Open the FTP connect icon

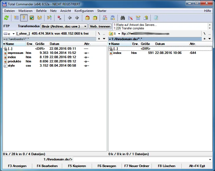coord(105,18)
